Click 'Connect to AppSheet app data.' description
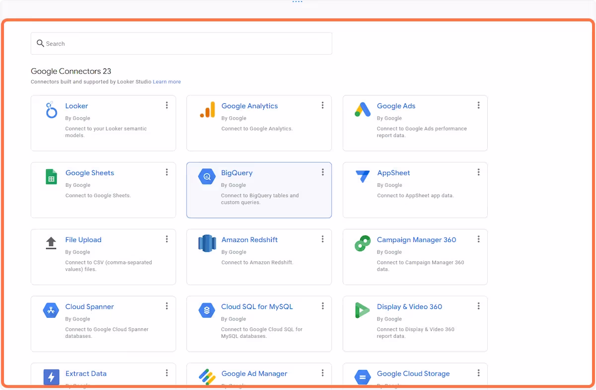Viewport: 596px width, 390px height. click(x=415, y=196)
